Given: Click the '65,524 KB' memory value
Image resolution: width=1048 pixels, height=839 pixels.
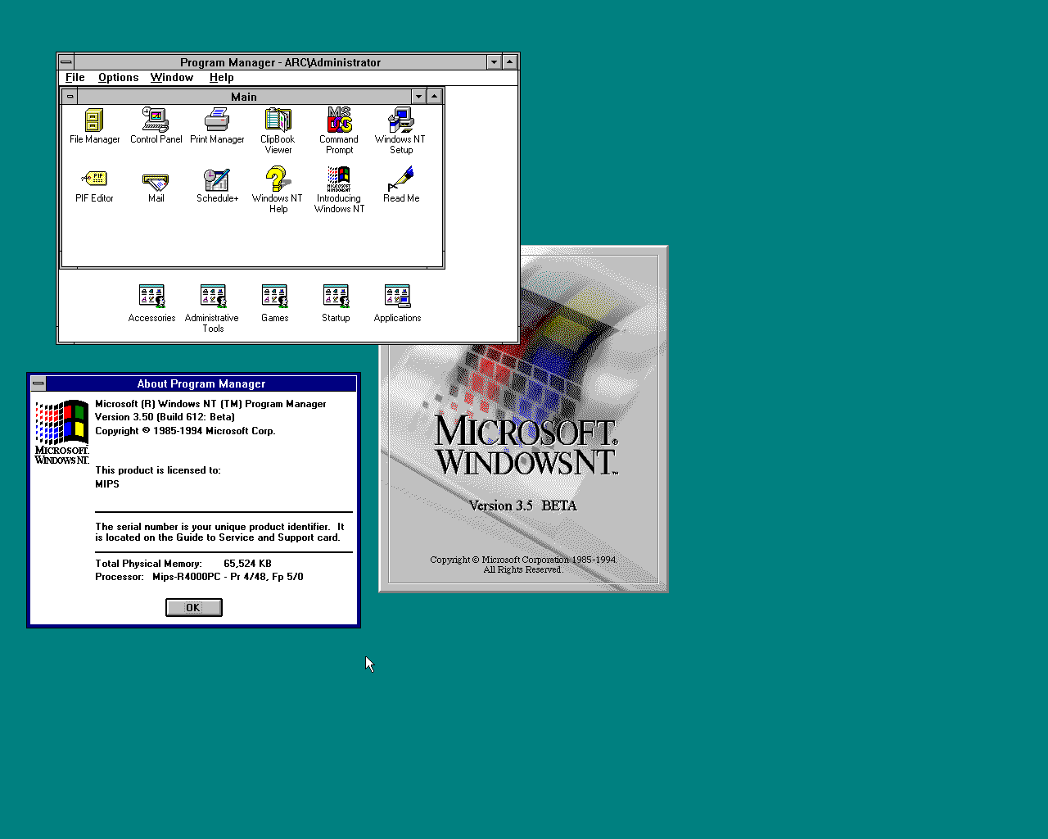Looking at the screenshot, I should (x=247, y=564).
